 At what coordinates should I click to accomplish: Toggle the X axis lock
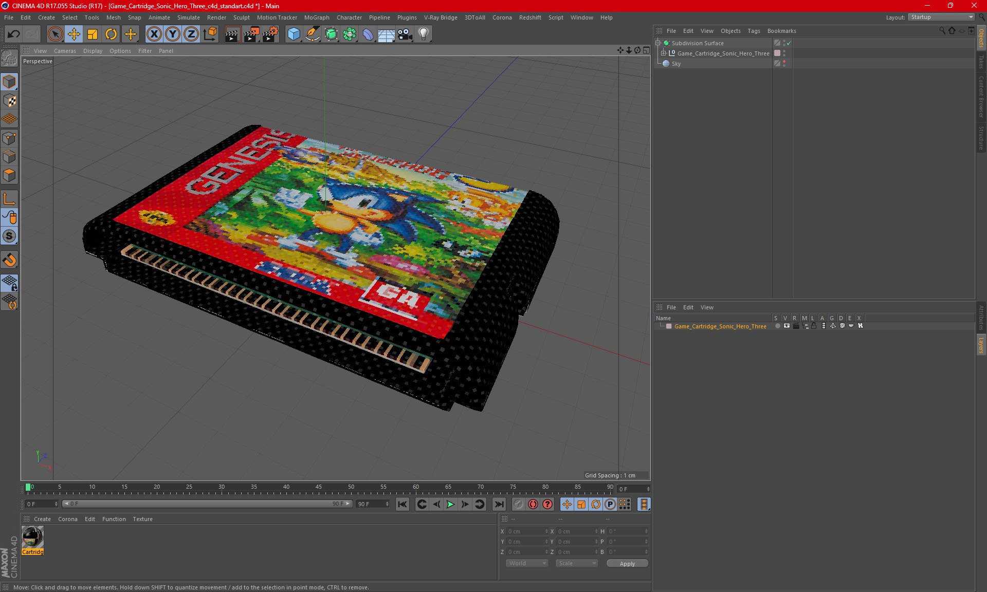tap(154, 34)
